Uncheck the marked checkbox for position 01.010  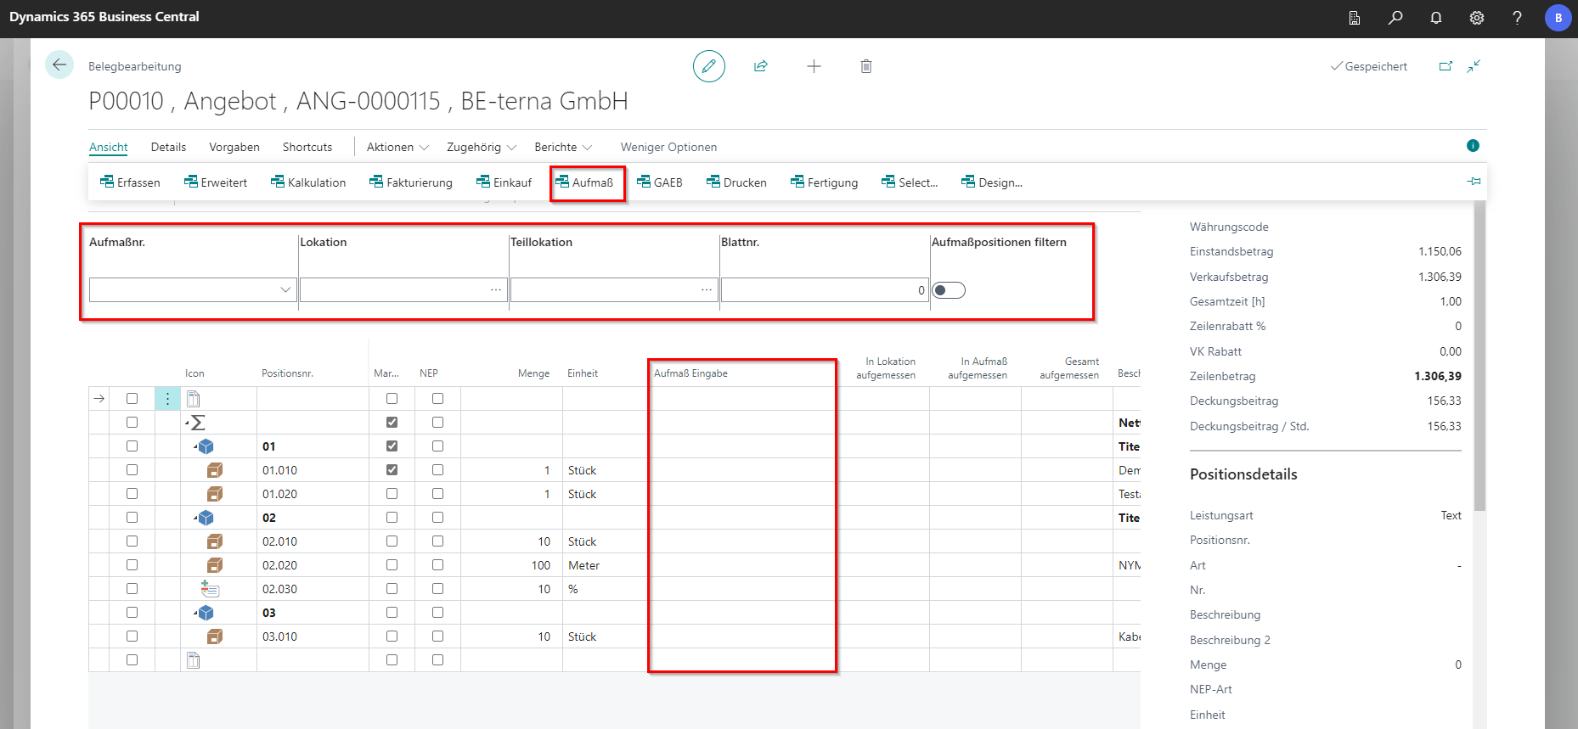392,470
